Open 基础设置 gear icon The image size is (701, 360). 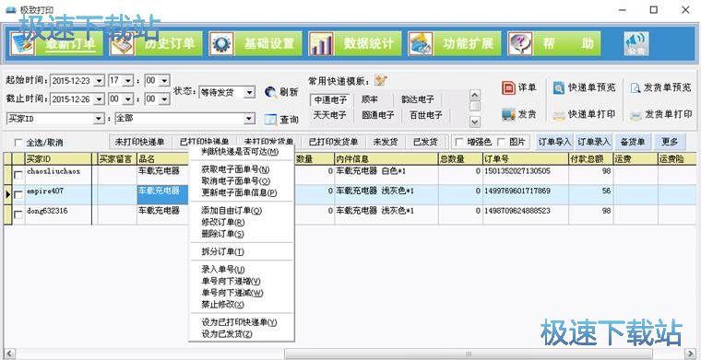point(221,43)
